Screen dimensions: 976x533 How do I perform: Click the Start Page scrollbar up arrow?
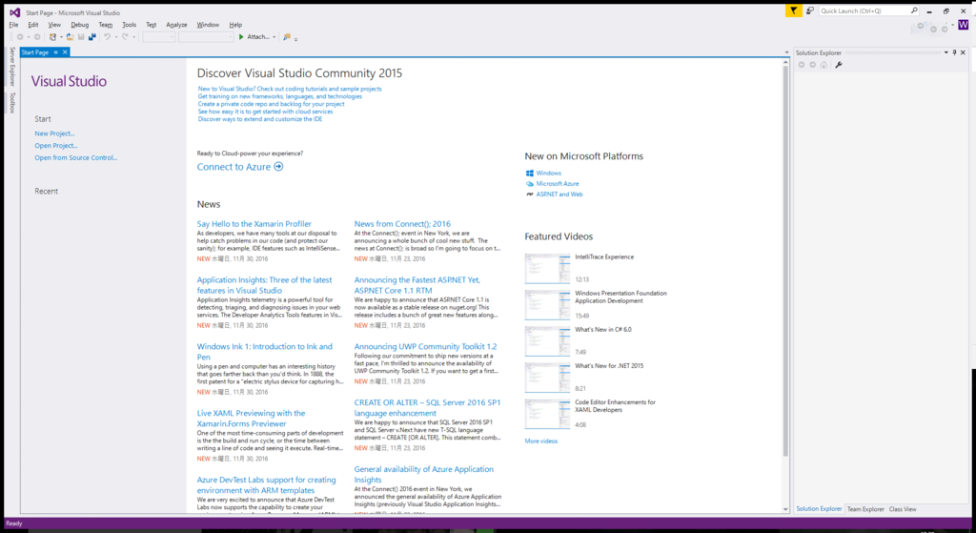point(785,62)
